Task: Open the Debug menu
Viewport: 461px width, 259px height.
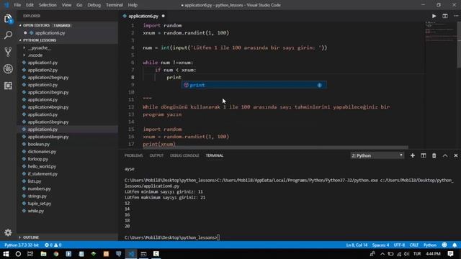Action: (x=94, y=5)
